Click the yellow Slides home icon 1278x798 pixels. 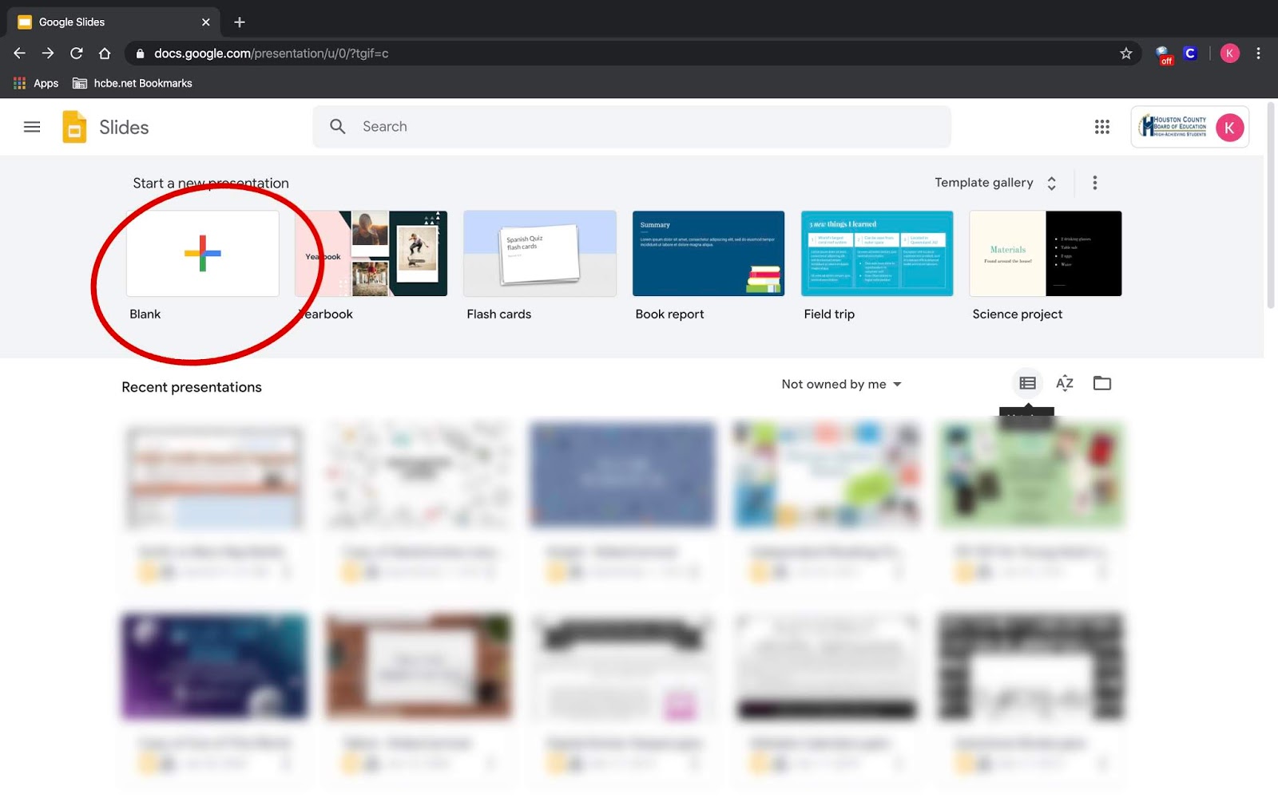[73, 127]
